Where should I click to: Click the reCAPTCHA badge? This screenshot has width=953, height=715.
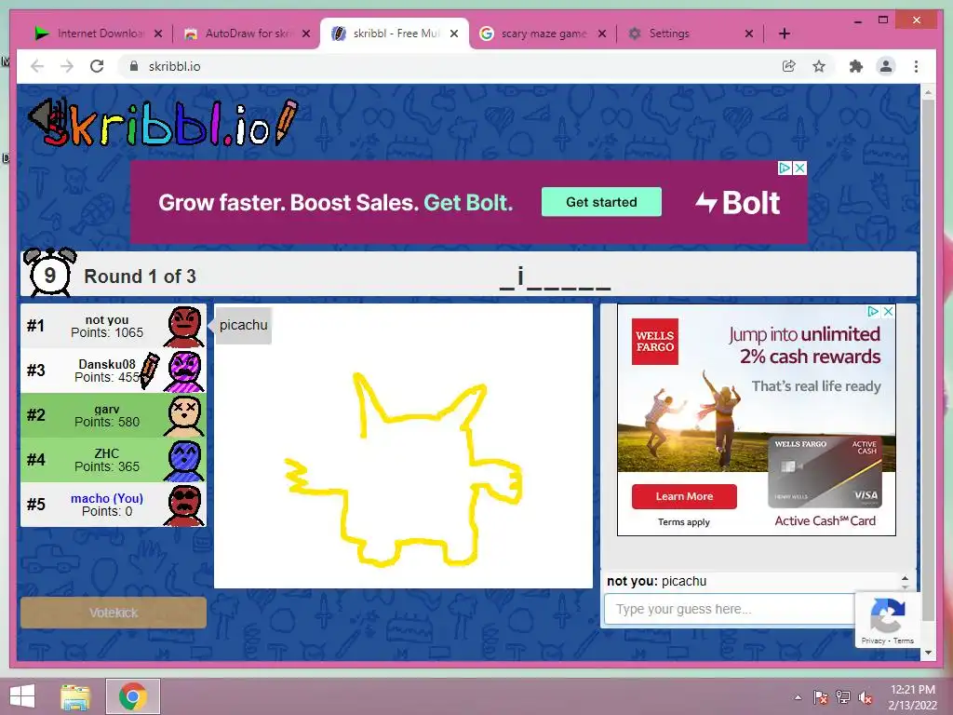tap(887, 620)
